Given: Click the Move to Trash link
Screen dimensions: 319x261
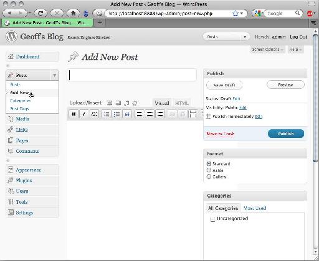Looking at the screenshot, I should click(x=221, y=134).
